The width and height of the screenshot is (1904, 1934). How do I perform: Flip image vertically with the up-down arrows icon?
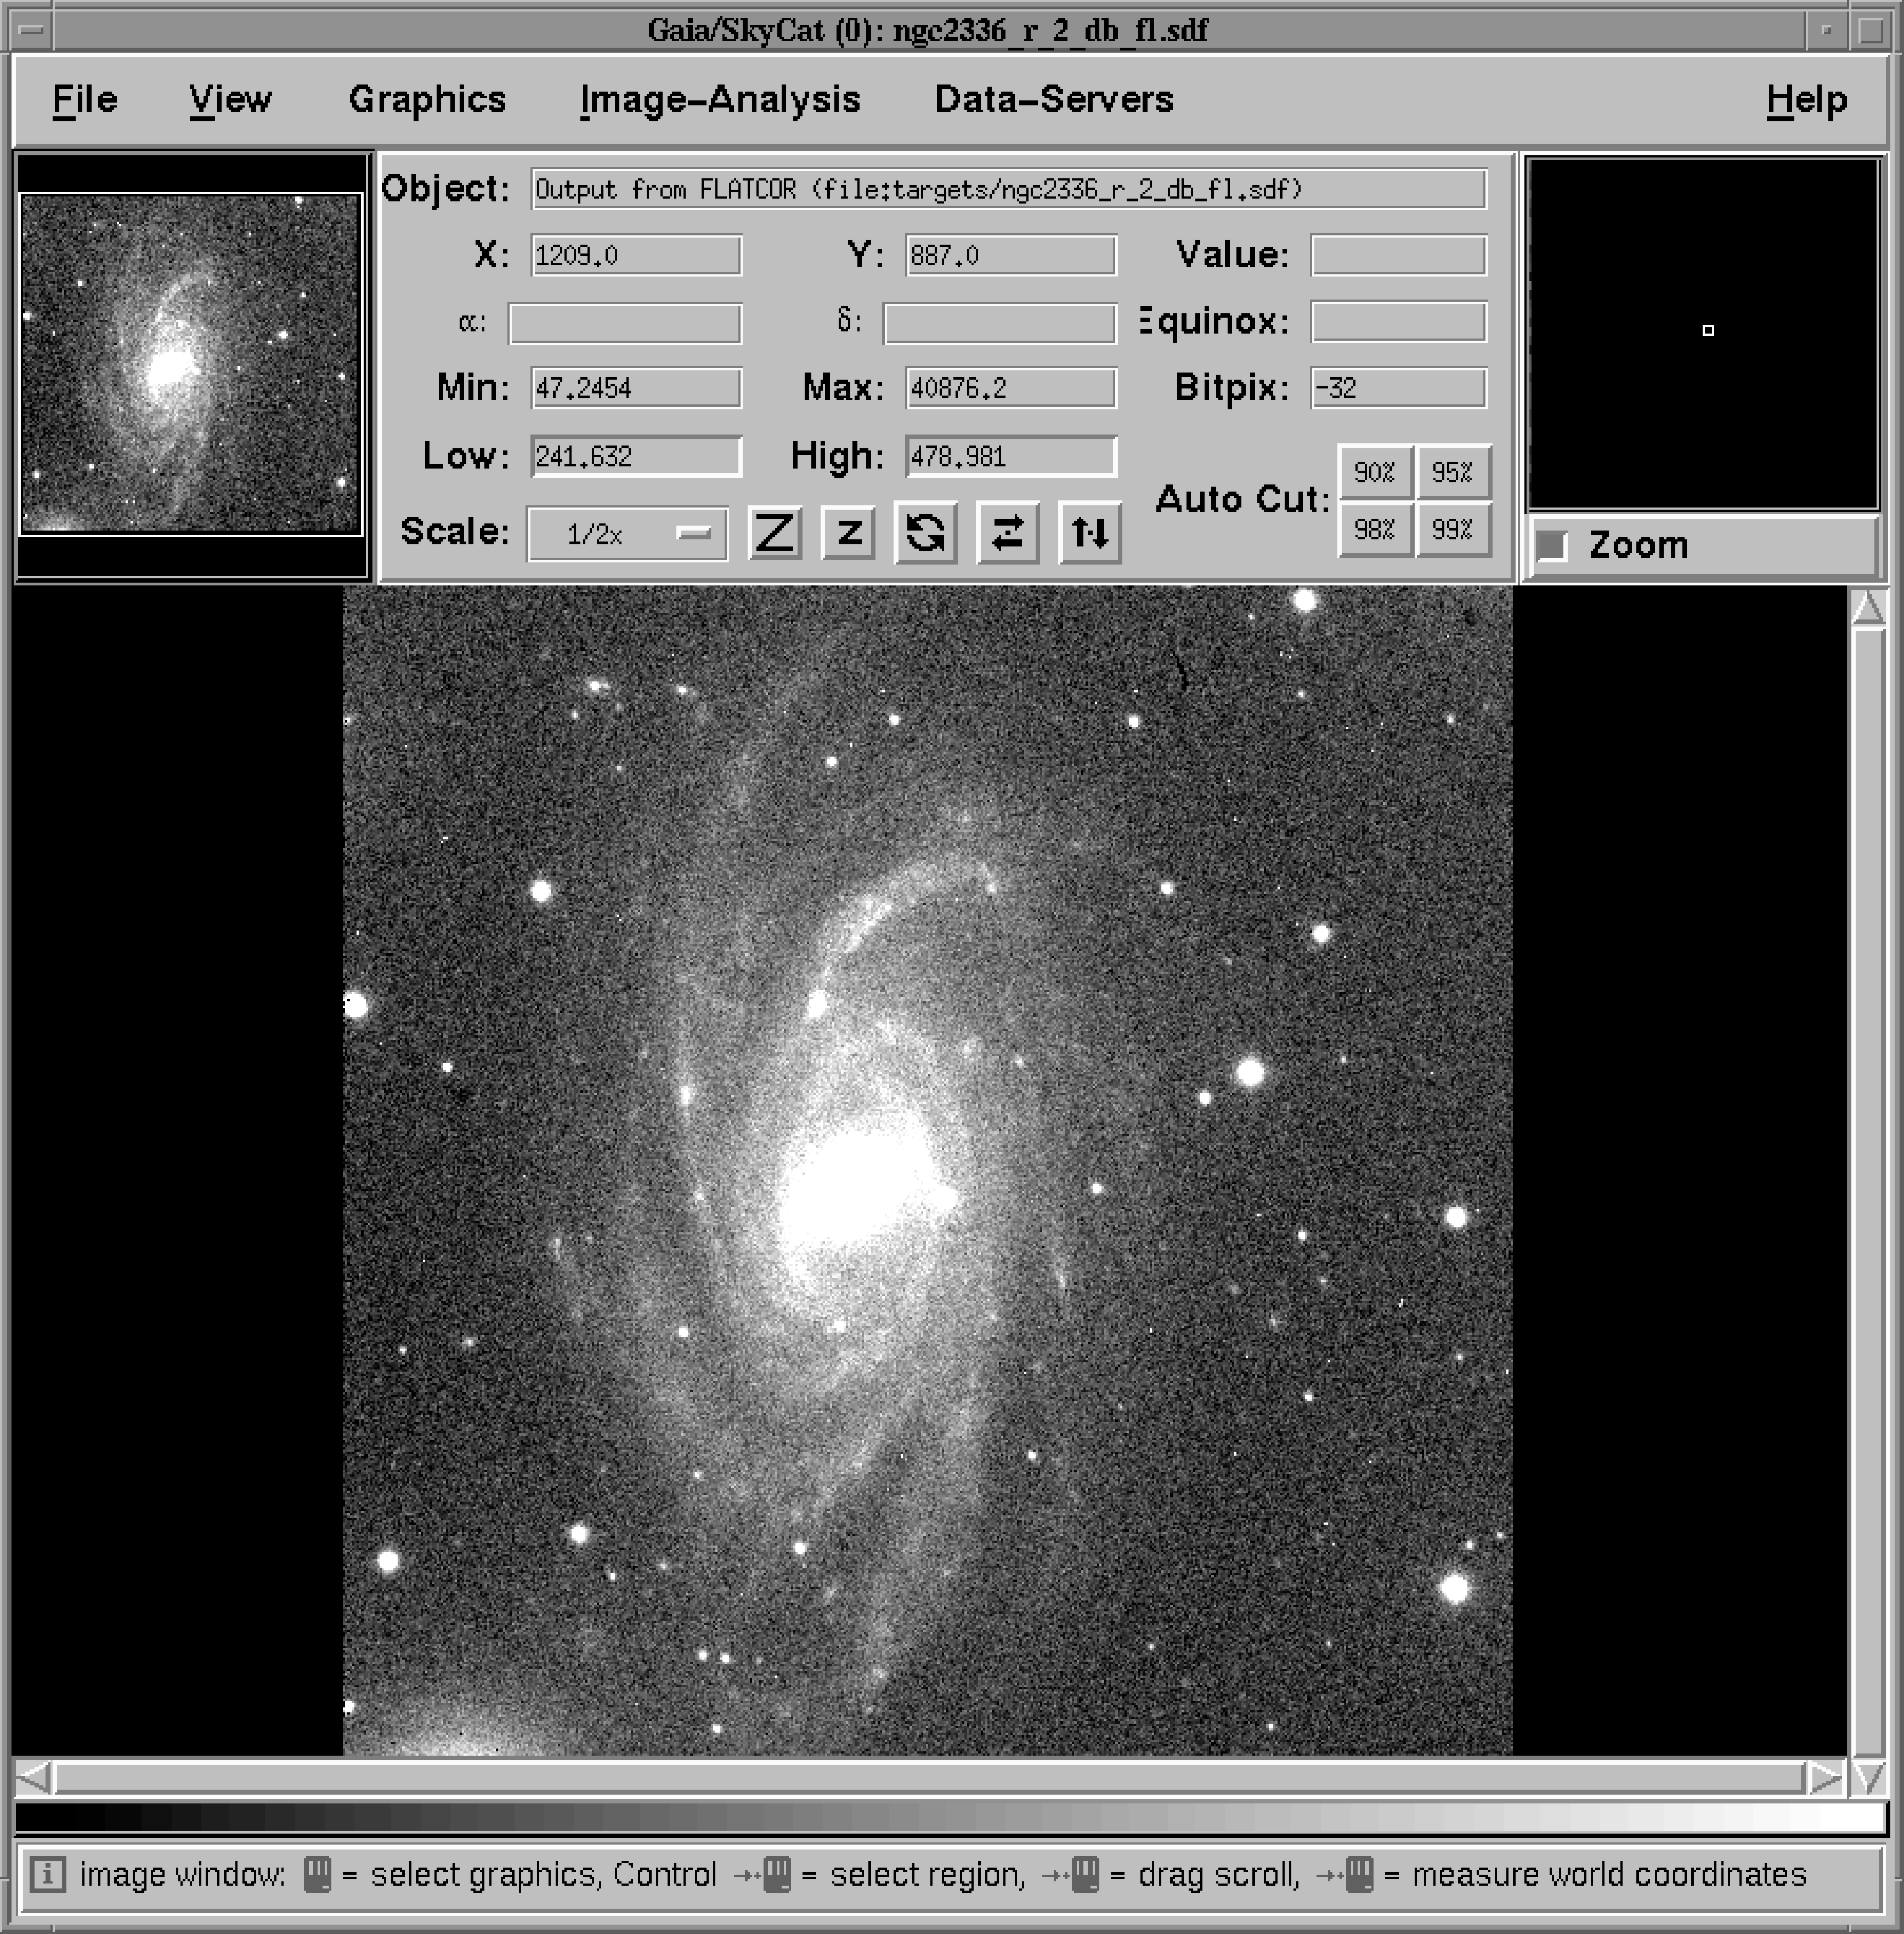1090,532
